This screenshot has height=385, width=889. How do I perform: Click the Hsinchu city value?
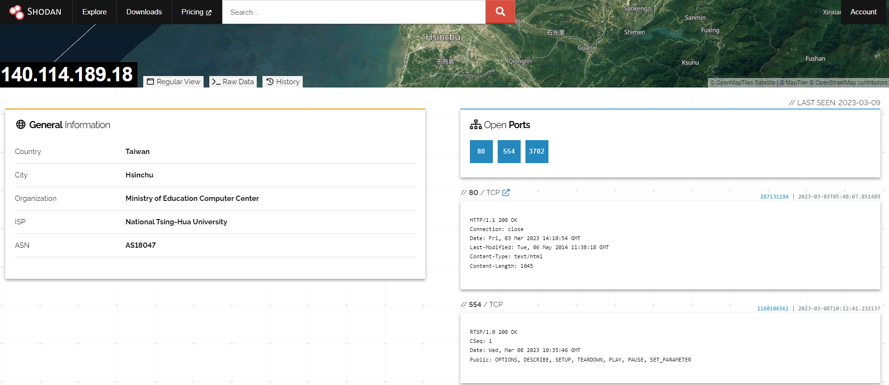(x=139, y=175)
